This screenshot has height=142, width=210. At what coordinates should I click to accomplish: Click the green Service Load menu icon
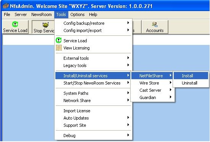(58, 40)
